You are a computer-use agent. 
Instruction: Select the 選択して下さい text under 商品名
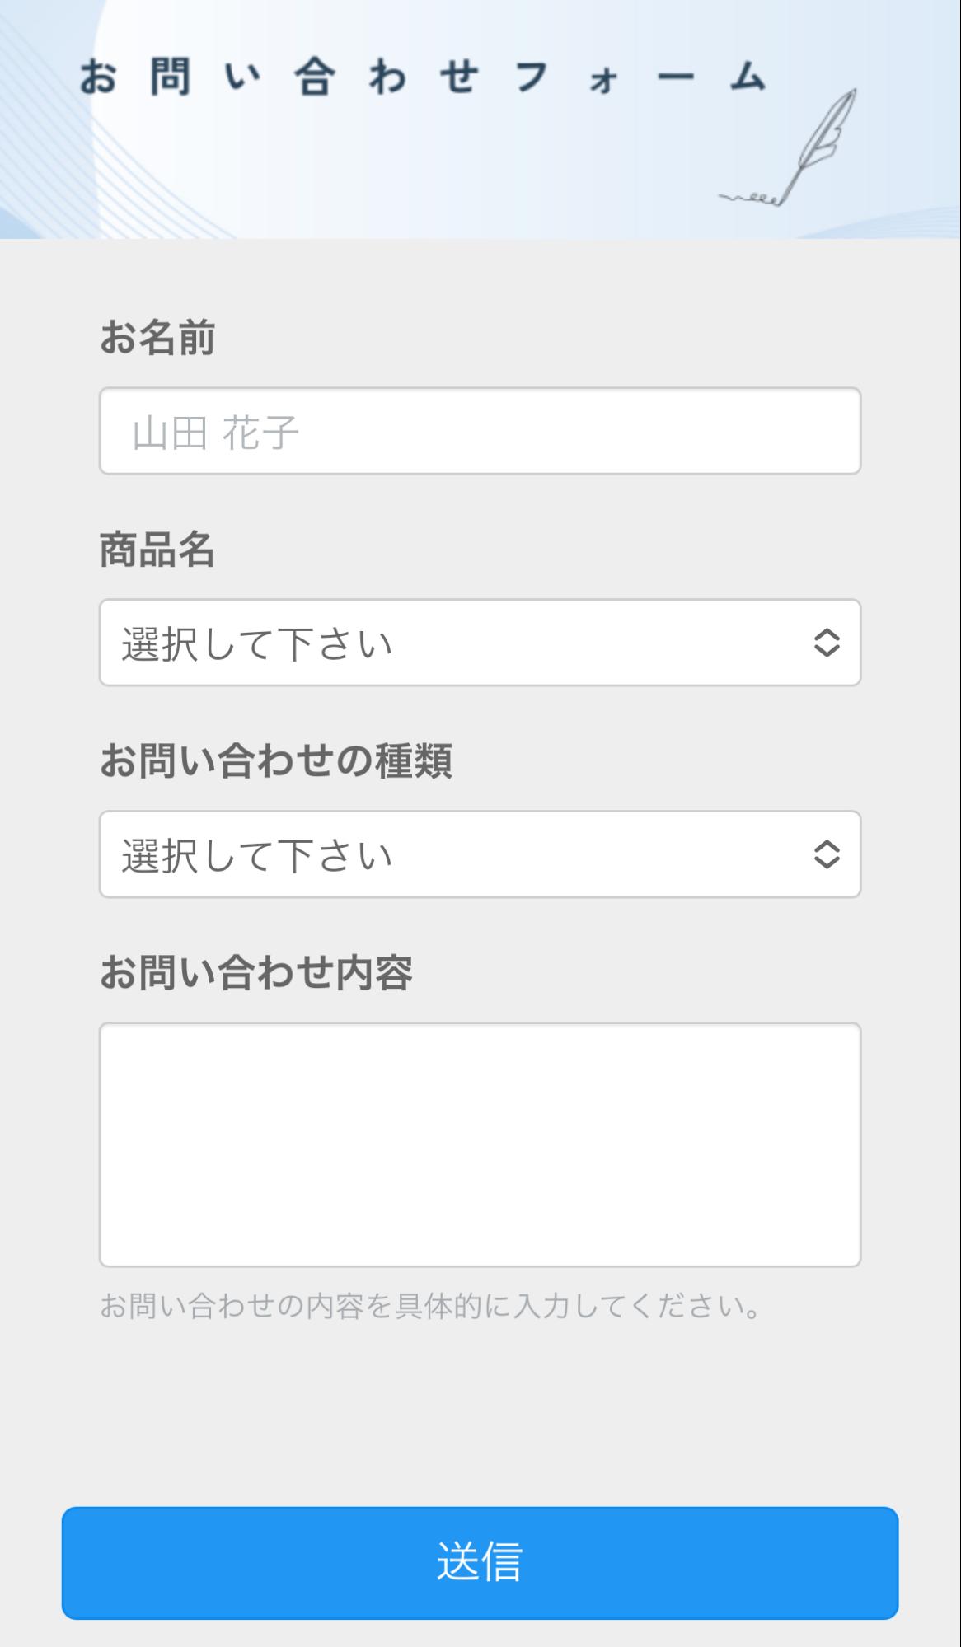click(257, 644)
